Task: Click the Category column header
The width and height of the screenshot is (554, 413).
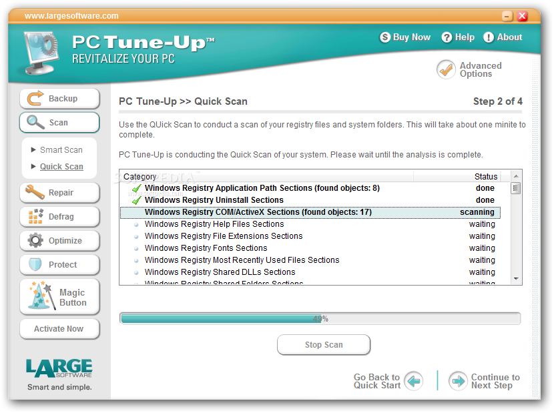Action: pos(266,176)
